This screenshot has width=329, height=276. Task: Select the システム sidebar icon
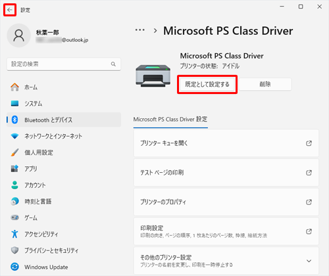[x=14, y=103]
